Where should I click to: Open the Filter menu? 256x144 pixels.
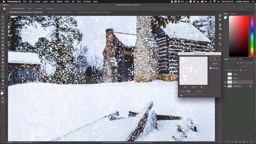[x=67, y=2]
